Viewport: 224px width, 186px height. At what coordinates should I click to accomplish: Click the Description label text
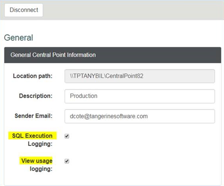pos(36,96)
